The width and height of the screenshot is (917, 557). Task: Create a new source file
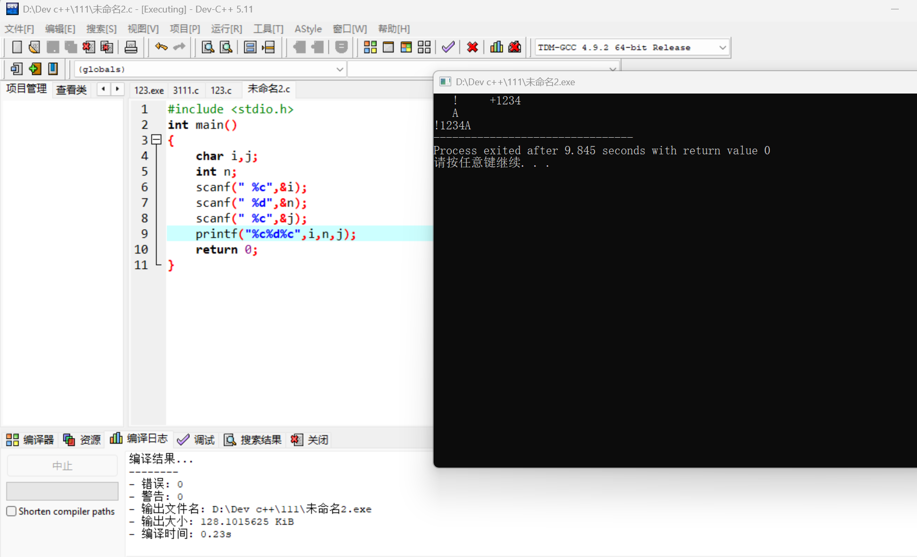(17, 47)
